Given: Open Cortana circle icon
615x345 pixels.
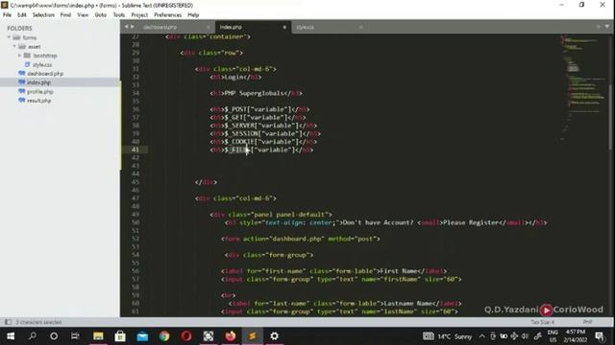Looking at the screenshot, I should click(x=54, y=336).
